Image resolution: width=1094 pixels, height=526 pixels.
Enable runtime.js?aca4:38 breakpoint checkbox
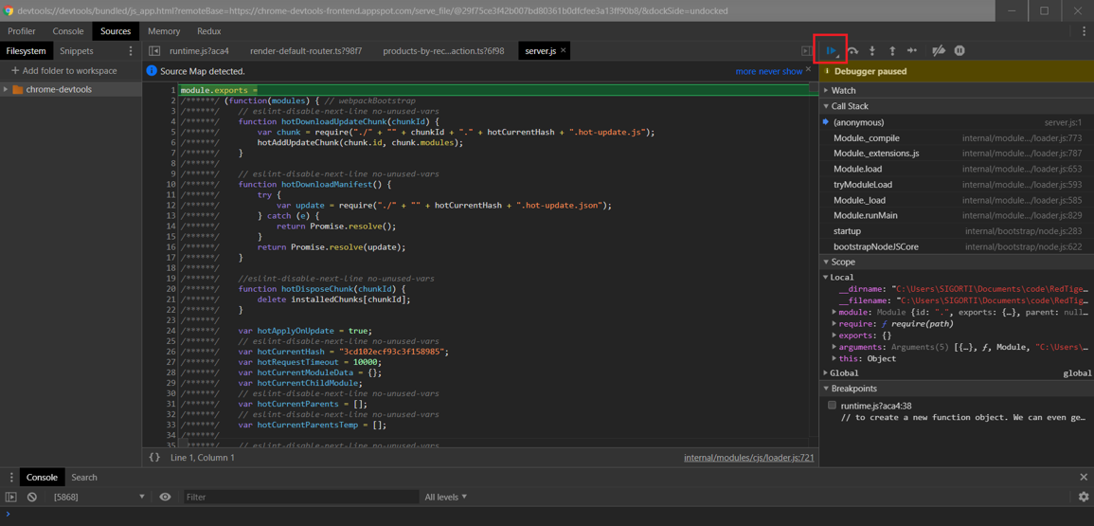pos(832,405)
